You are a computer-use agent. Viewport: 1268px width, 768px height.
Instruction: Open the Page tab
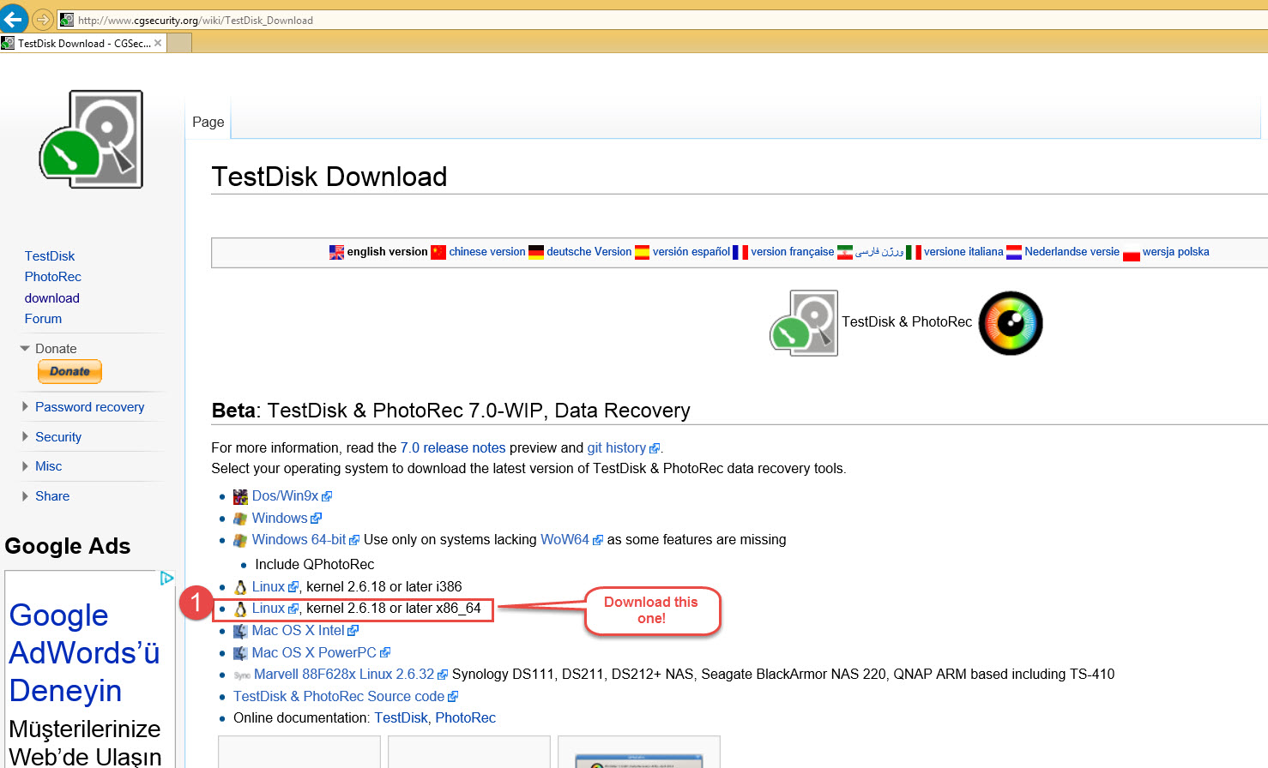(x=208, y=122)
